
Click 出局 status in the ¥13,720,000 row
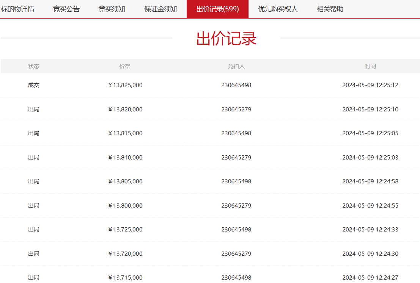(34, 253)
